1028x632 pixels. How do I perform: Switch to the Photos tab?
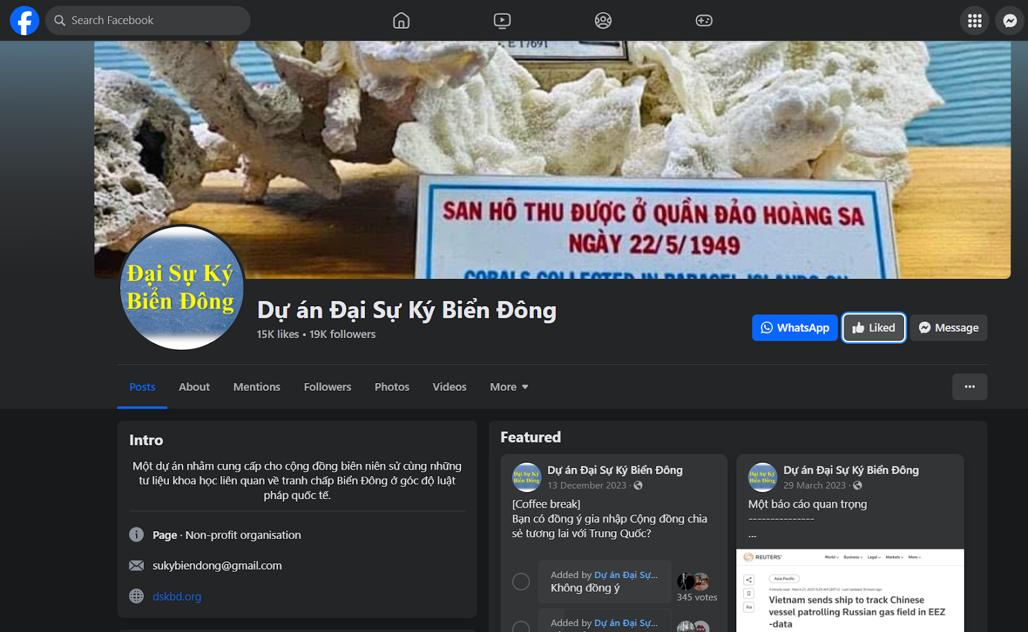click(x=391, y=387)
